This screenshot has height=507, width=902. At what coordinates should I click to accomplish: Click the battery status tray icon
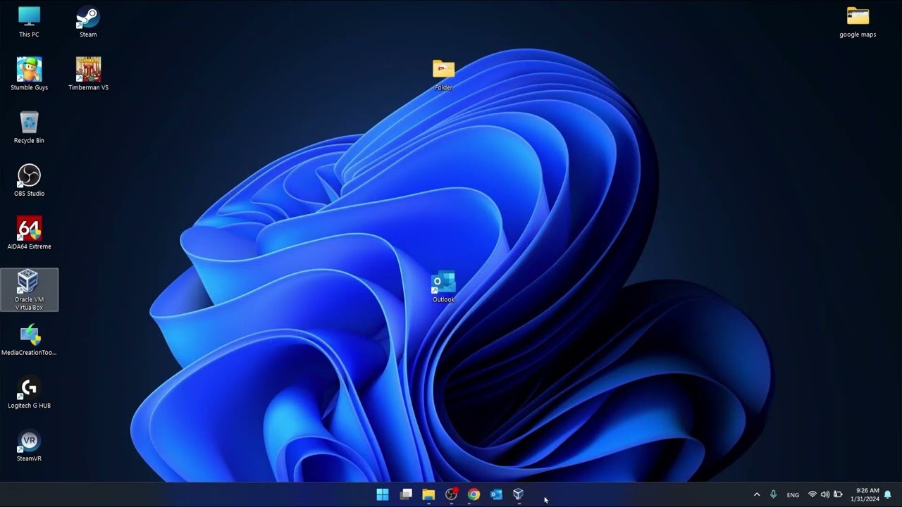tap(838, 494)
